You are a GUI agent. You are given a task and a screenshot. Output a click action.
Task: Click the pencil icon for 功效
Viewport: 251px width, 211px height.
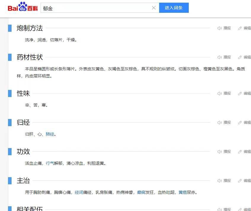click(x=240, y=152)
